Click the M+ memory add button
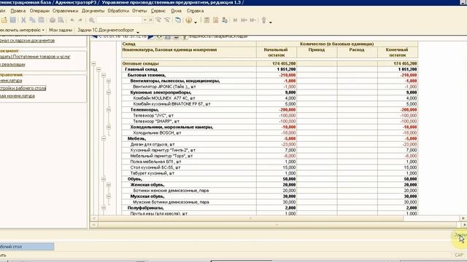The height and width of the screenshot is (262, 467). click(244, 20)
